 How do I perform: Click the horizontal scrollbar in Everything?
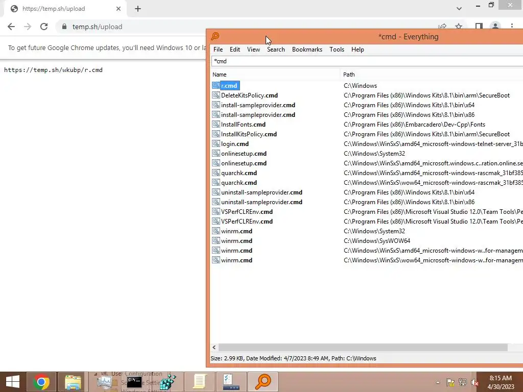pos(363,347)
